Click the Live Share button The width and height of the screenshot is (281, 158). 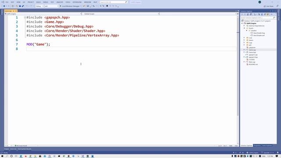tap(268, 6)
